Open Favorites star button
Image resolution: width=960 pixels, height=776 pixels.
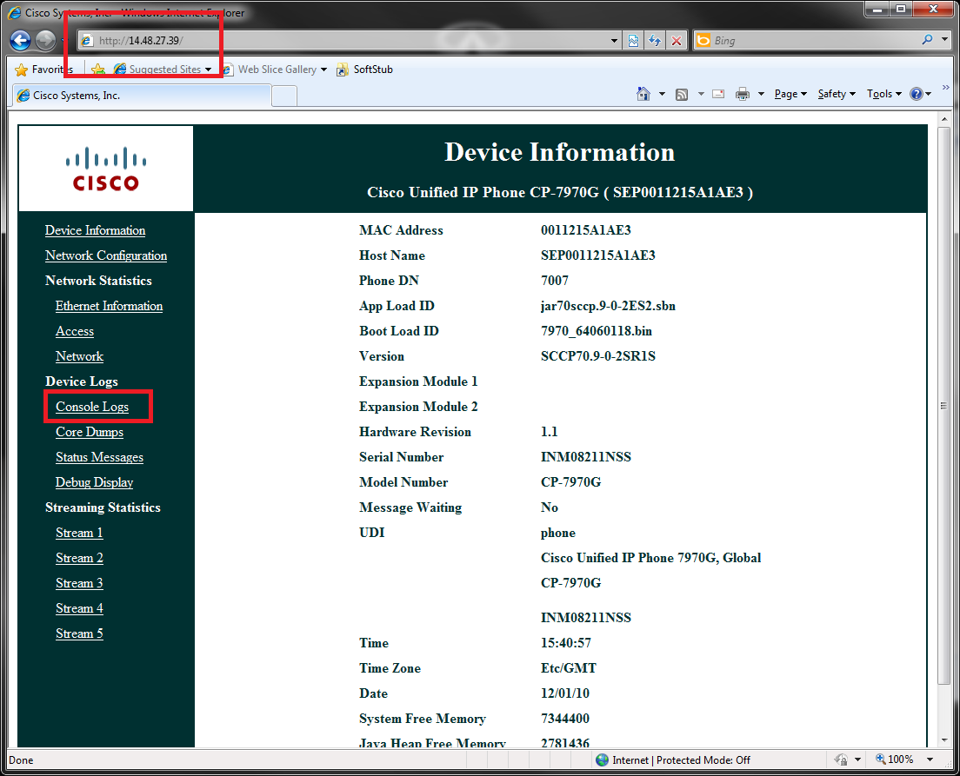pyautogui.click(x=43, y=70)
